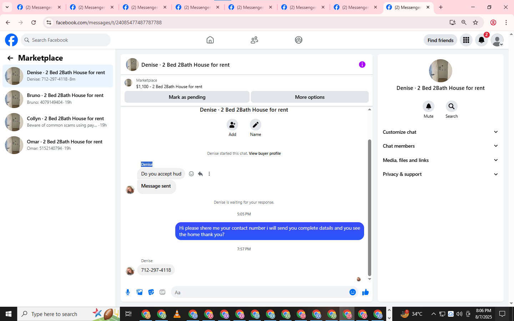The image size is (514, 321).
Task: Open VLC media player from taskbar
Action: pos(177,314)
